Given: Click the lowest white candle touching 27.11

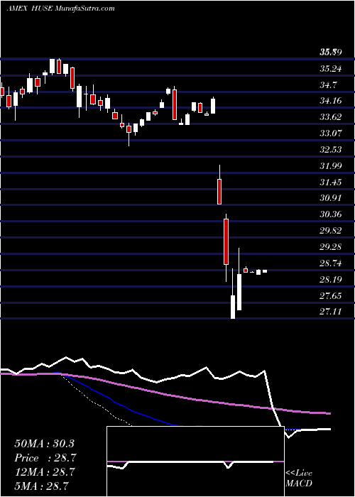Looking at the screenshot, I should 233,307.
